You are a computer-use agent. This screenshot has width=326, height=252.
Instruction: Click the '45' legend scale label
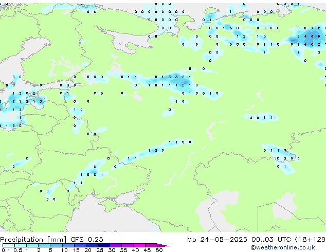click(147, 250)
